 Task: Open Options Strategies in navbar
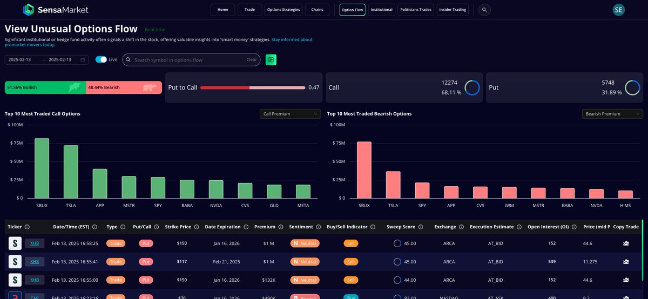[283, 10]
